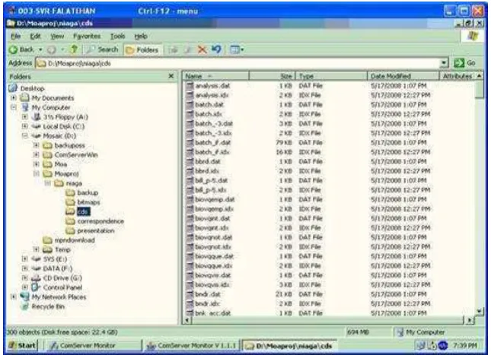Screen dimensions: 491x355
Task: Click the CD Drive (G:) icon
Action: point(37,277)
